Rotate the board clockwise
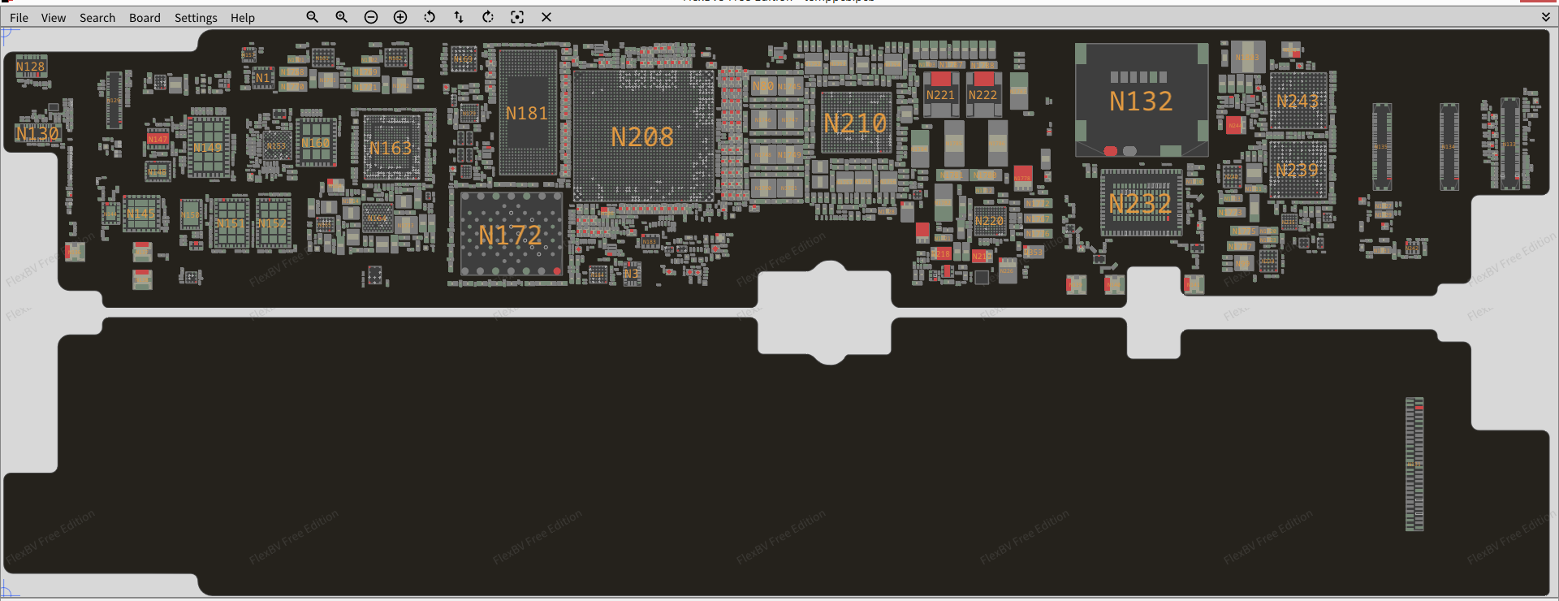Image resolution: width=1559 pixels, height=601 pixels. [x=488, y=17]
